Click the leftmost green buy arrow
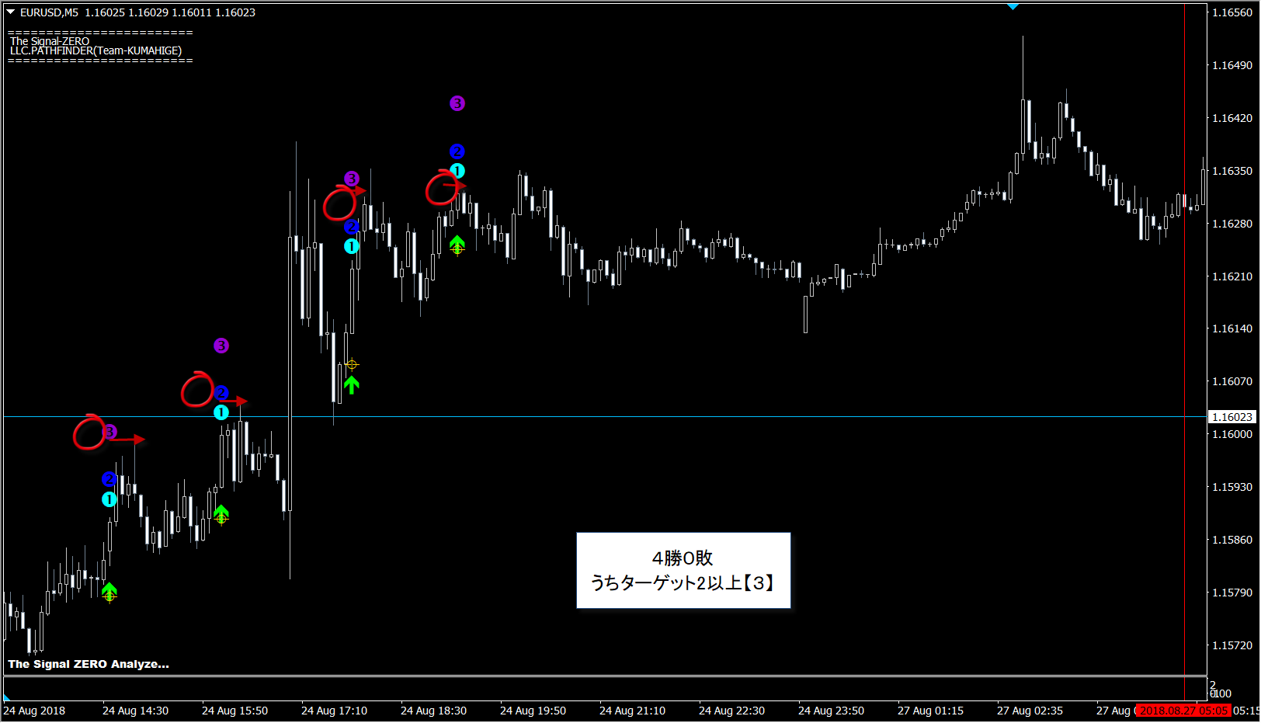 pyautogui.click(x=109, y=590)
